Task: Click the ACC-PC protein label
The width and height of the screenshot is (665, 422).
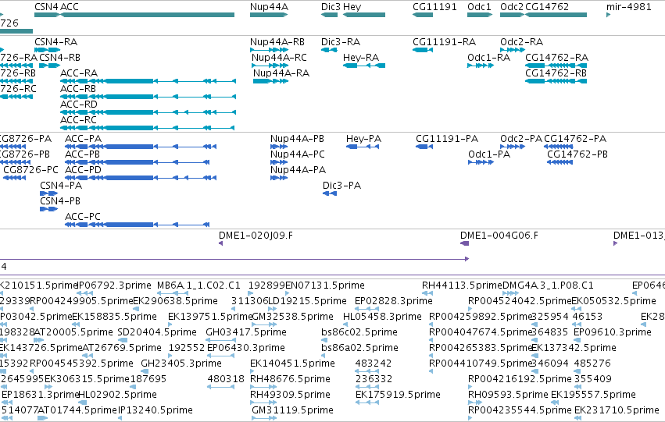Action: [83, 217]
